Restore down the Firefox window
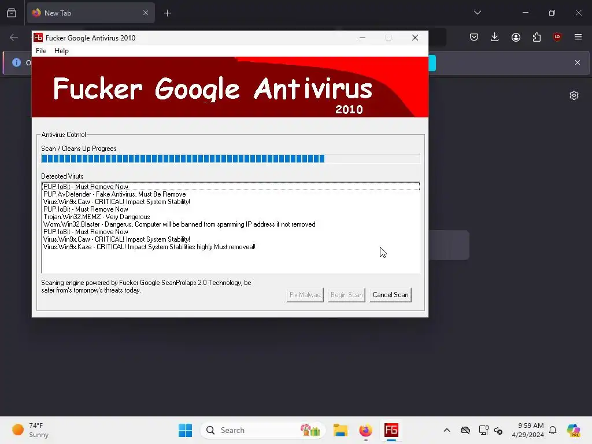Screen dimensions: 592x444 click(552, 13)
